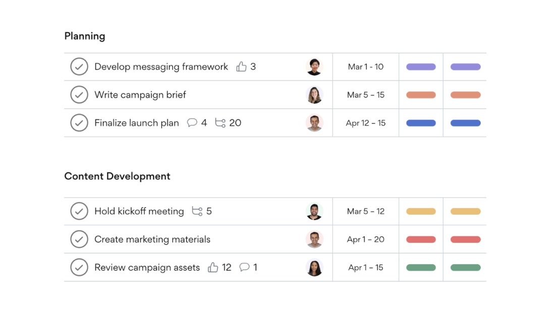Open Finalize launch plan task name
The height and width of the screenshot is (312, 560).
pyautogui.click(x=136, y=123)
